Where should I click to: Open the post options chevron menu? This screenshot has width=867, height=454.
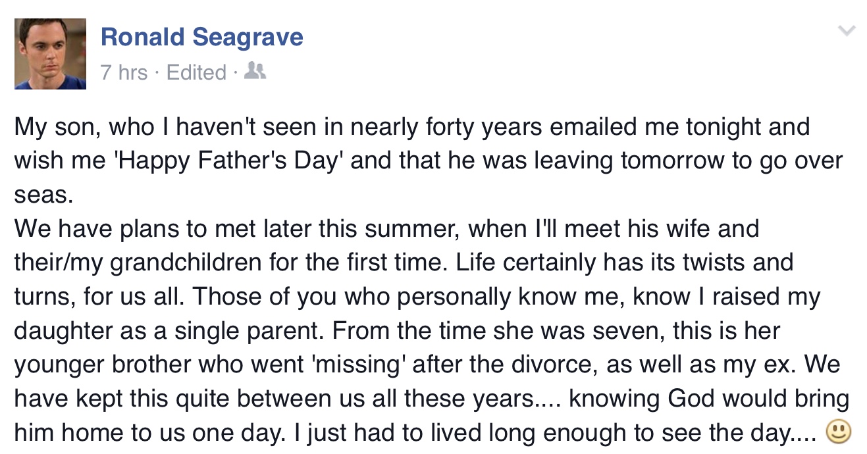coord(847,30)
